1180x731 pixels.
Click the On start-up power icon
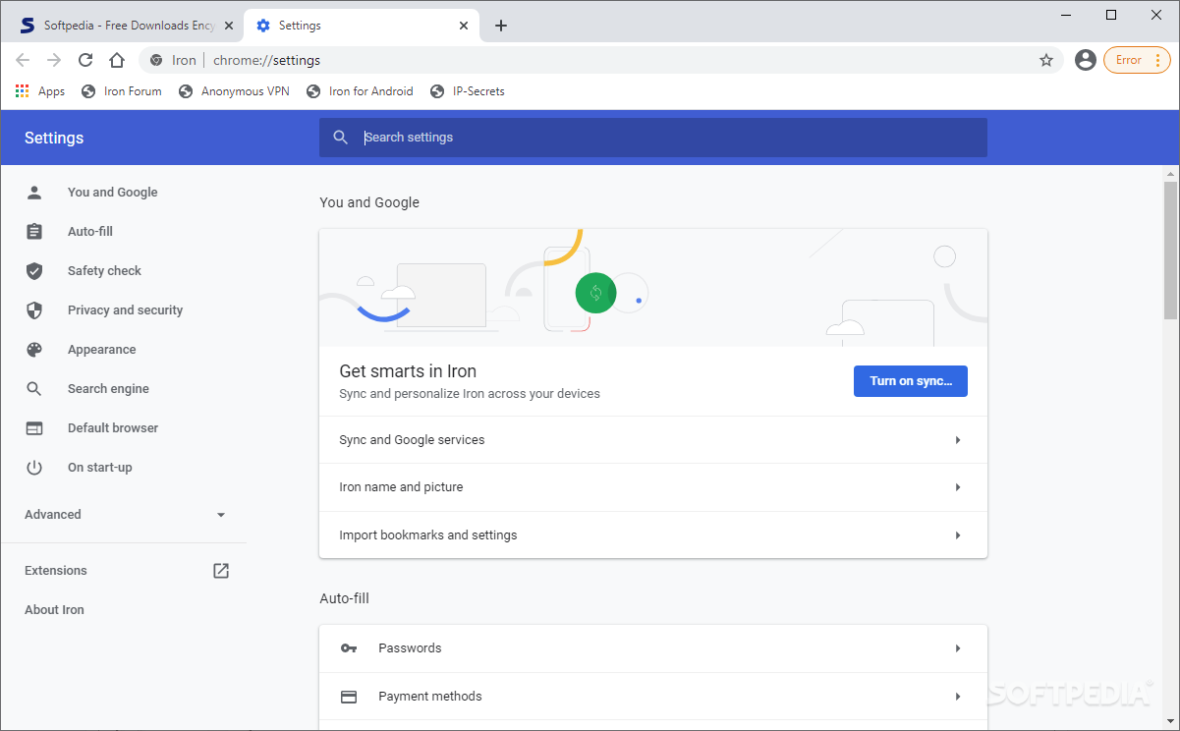click(34, 468)
